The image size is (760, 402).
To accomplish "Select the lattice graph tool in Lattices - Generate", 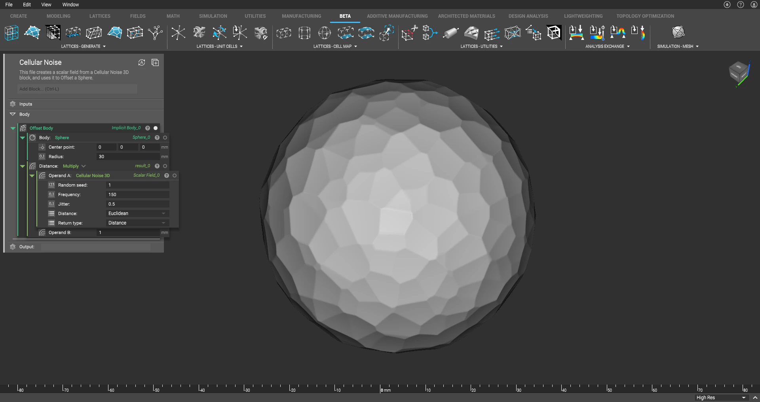I will (155, 32).
